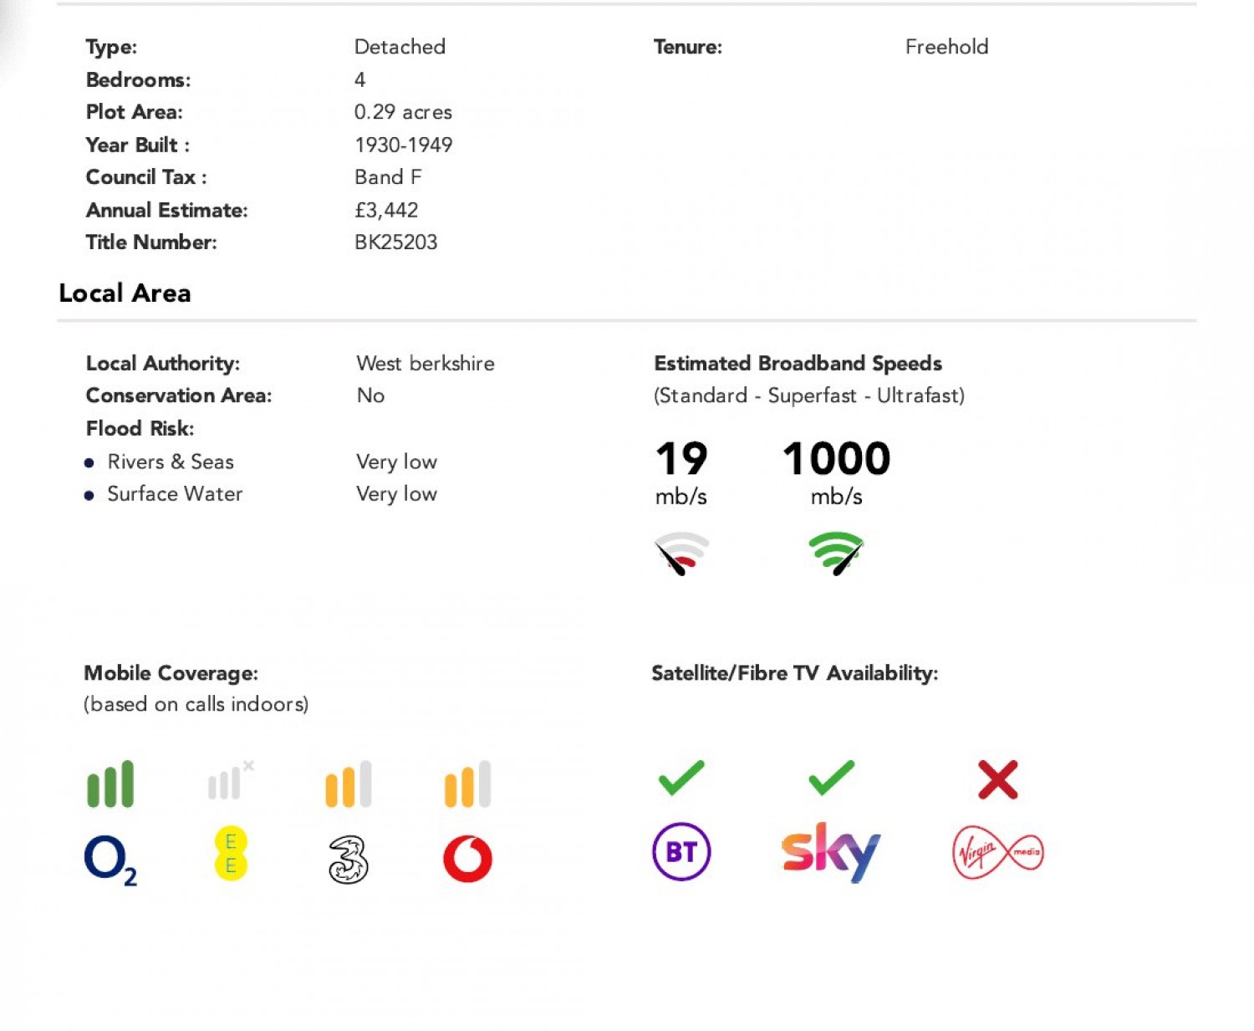The height and width of the screenshot is (1031, 1254).
Task: Click the Sky TV logo
Action: click(x=830, y=851)
